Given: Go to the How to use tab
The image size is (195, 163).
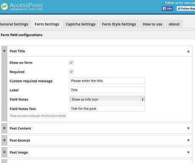Looking at the screenshot, I should [153, 24].
